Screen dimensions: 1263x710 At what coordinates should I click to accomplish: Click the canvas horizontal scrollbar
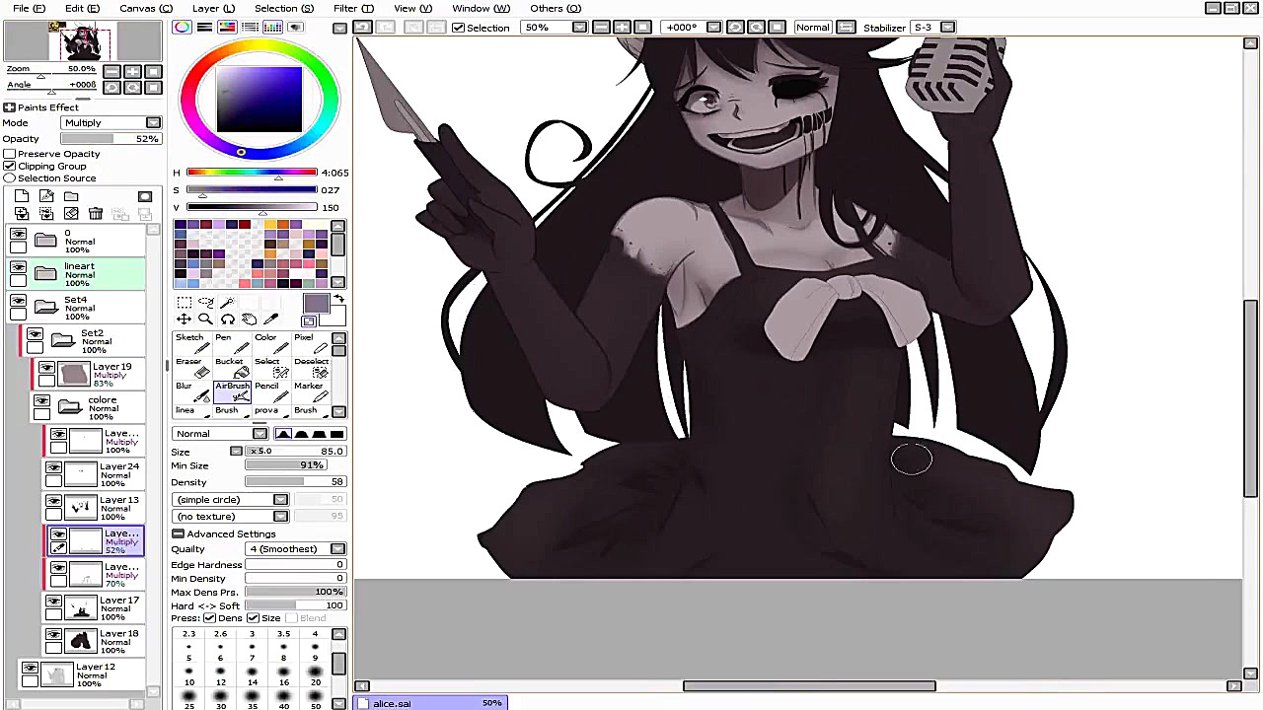pos(809,686)
